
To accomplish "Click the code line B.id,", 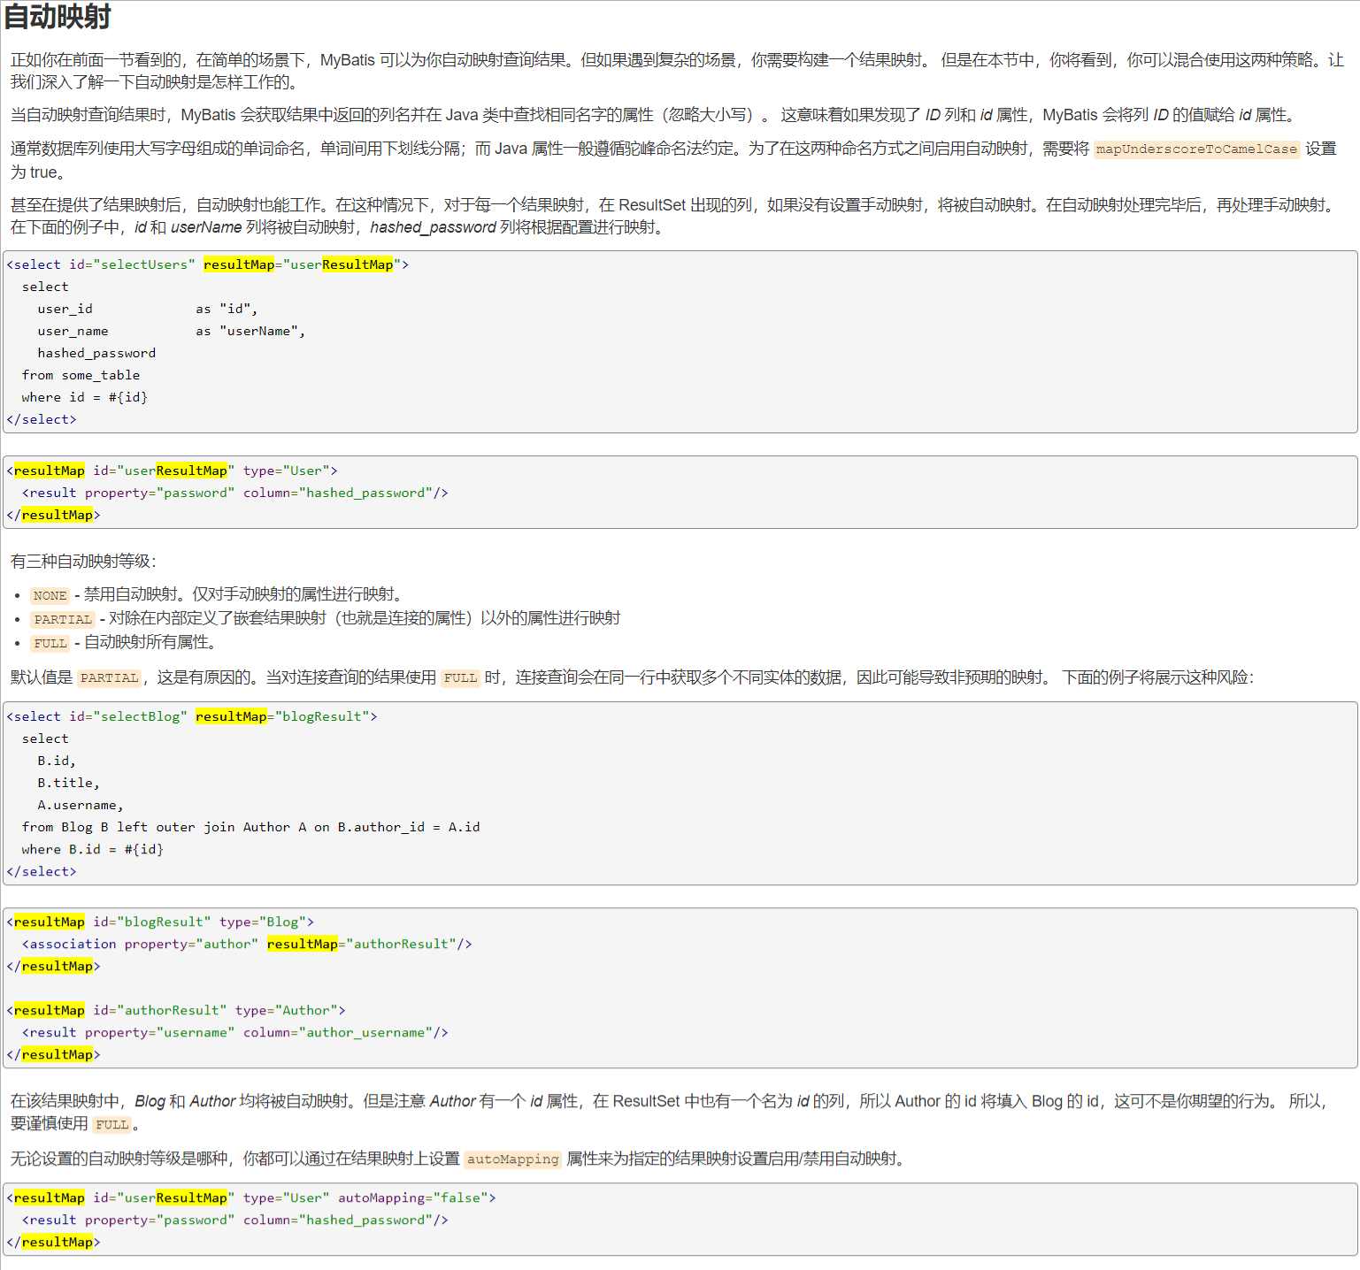I will click(57, 761).
